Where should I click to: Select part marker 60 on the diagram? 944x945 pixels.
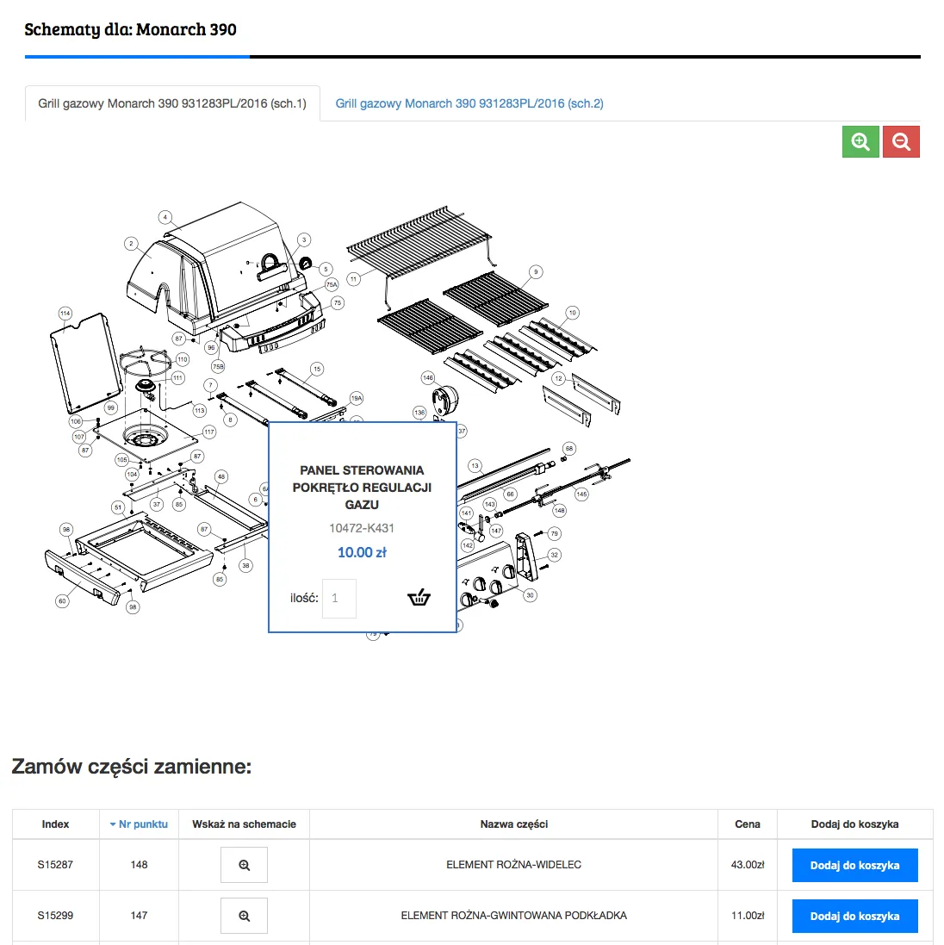[x=62, y=601]
